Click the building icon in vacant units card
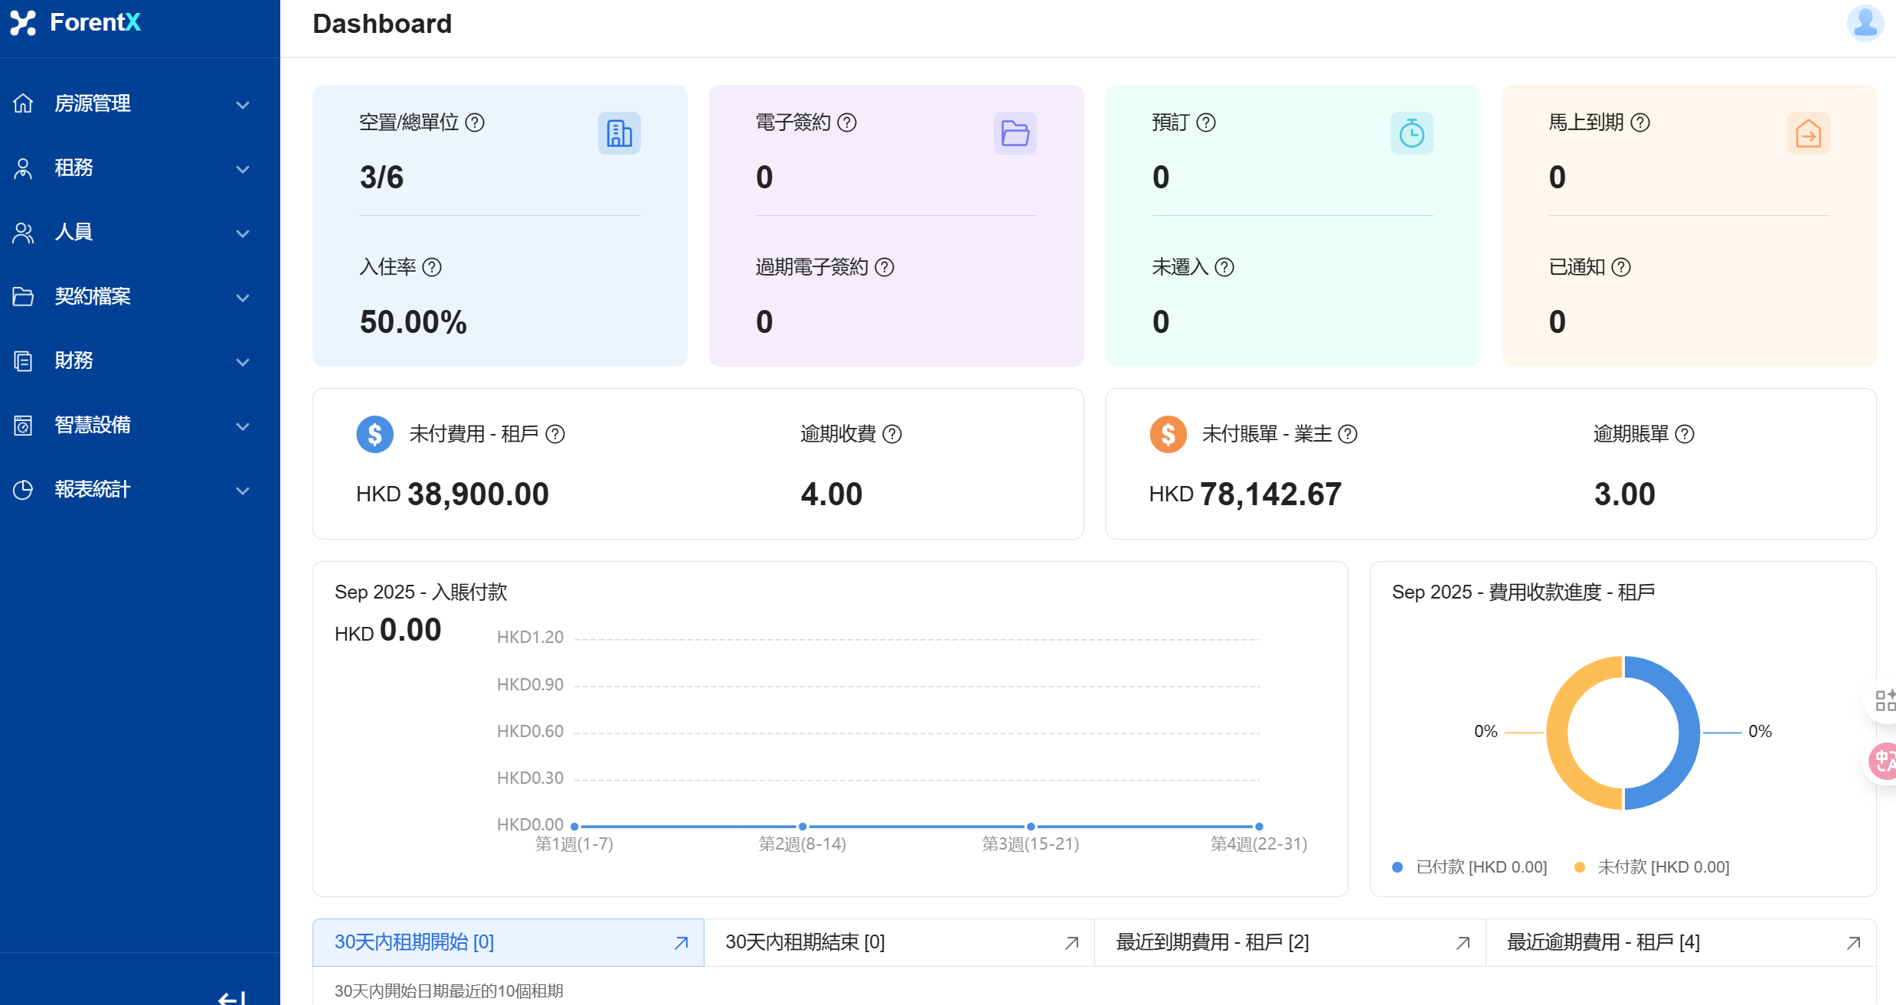 coord(619,133)
